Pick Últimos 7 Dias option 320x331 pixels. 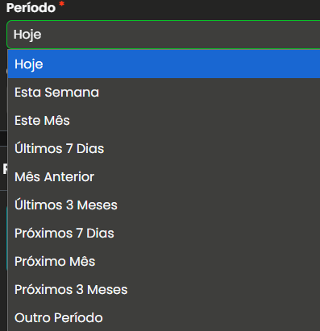tap(164, 149)
